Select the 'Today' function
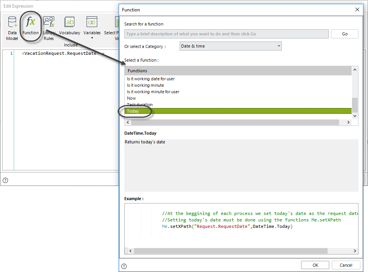This screenshot has height=272, width=368. [x=238, y=111]
